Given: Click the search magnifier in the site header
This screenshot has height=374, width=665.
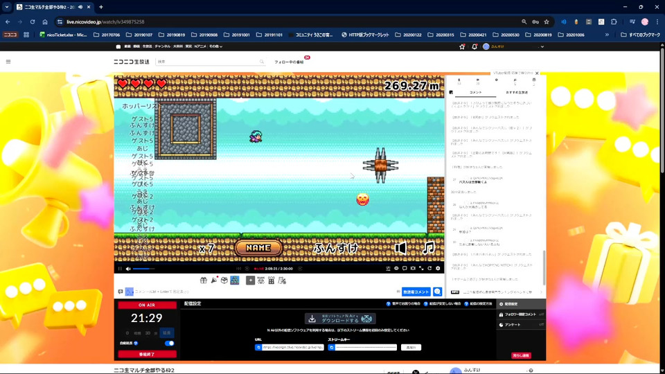Looking at the screenshot, I should [262, 62].
